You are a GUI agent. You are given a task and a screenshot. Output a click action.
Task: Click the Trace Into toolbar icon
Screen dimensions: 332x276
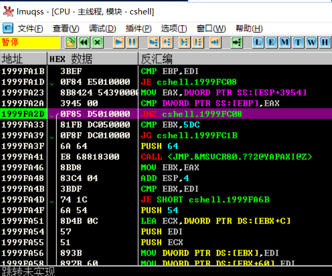pyautogui.click(x=184, y=42)
